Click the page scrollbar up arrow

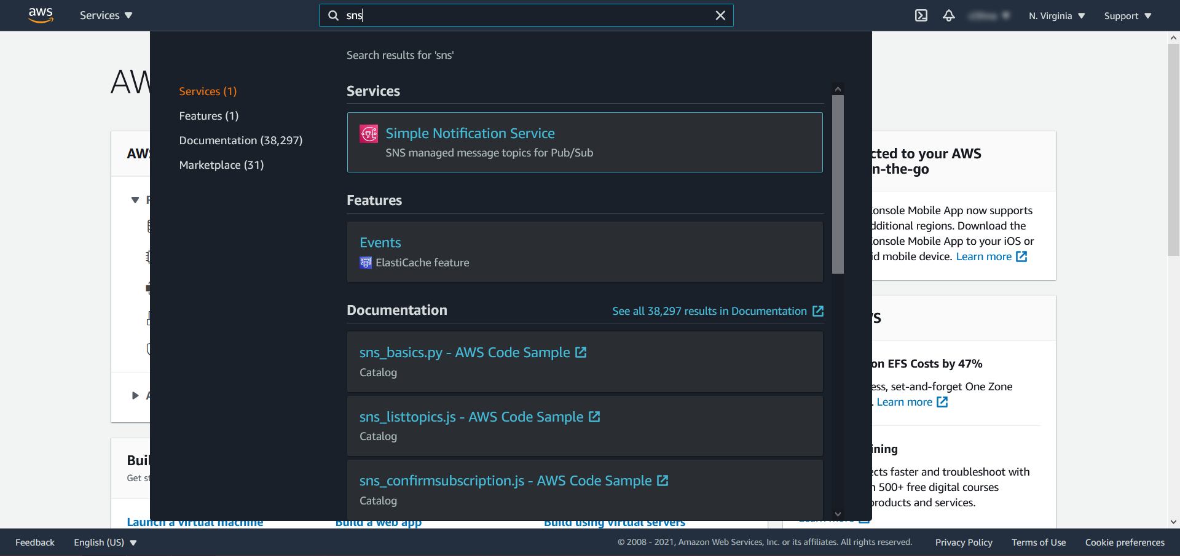coord(1173,38)
